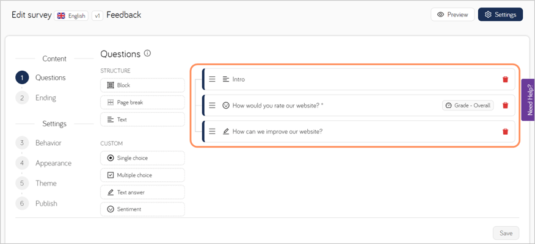Delete the Intro question with trash icon
The width and height of the screenshot is (535, 244).
[505, 79]
